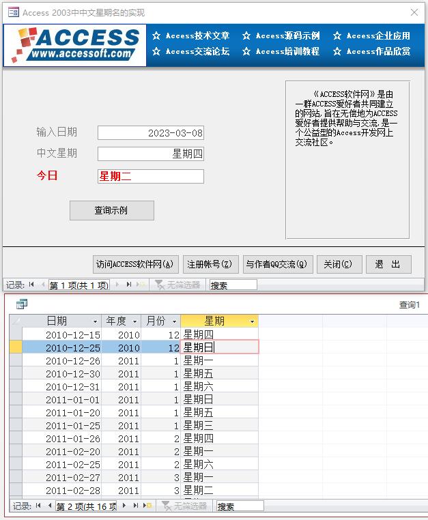Click the date cell 2010-12-31
This screenshot has width=428, height=520.
61,386
